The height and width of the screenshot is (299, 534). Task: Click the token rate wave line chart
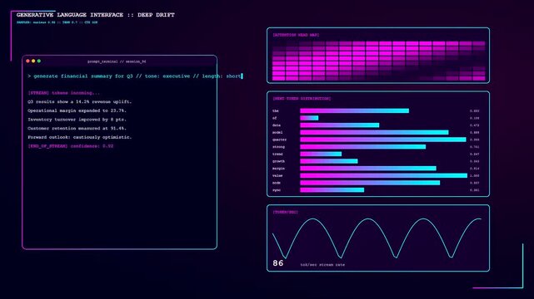coord(377,238)
